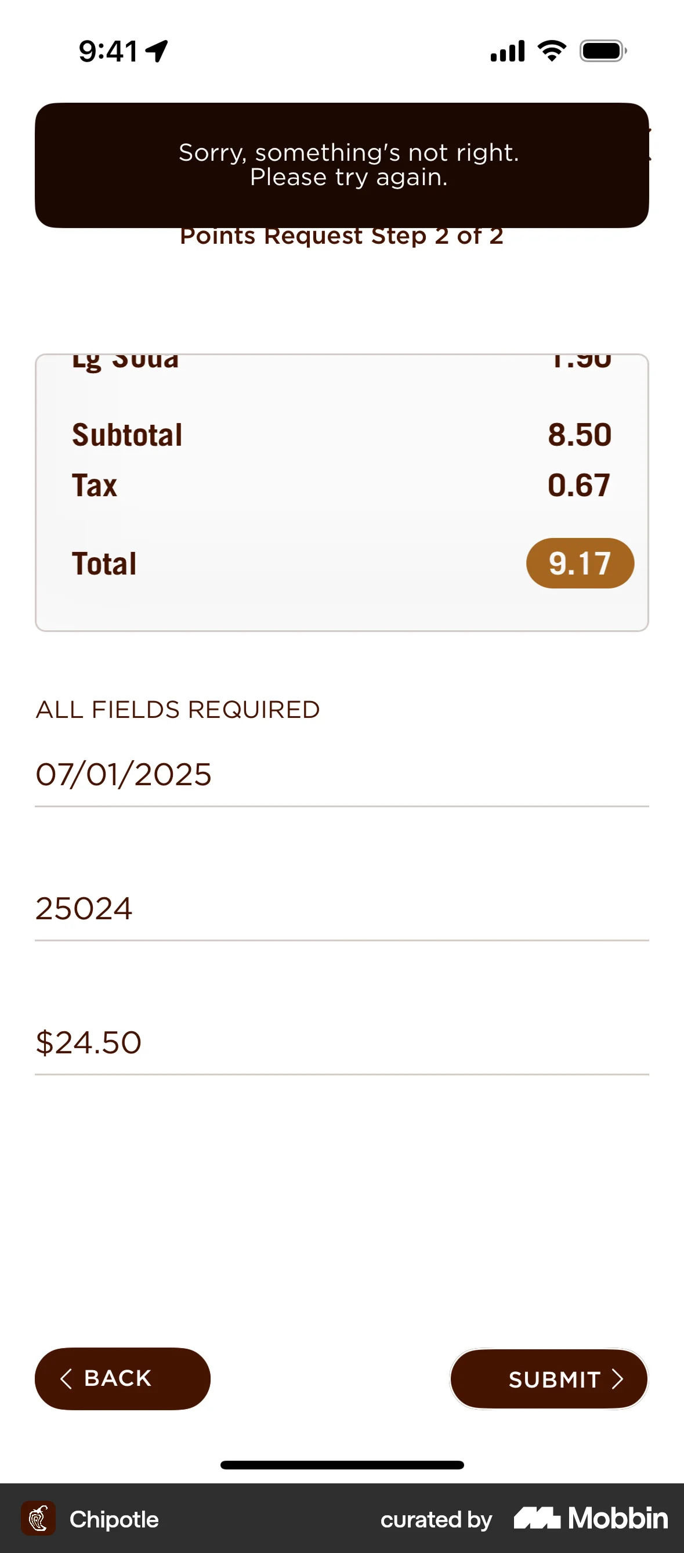684x1553 pixels.
Task: Click the SUBMIT button label
Action: (x=554, y=1379)
